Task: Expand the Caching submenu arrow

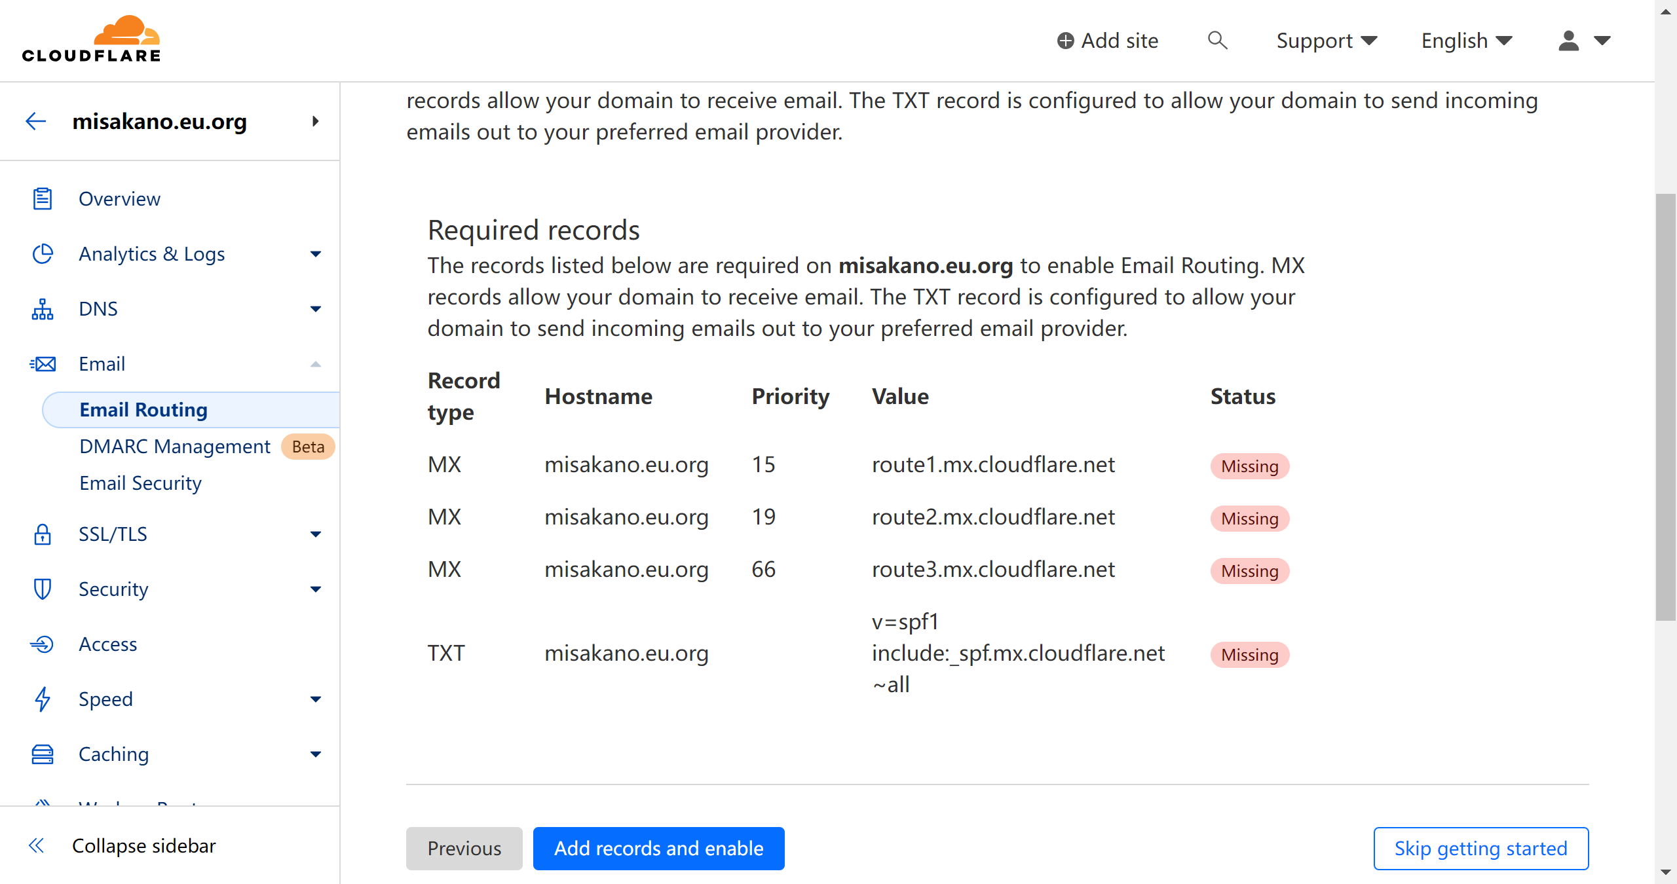Action: point(316,754)
